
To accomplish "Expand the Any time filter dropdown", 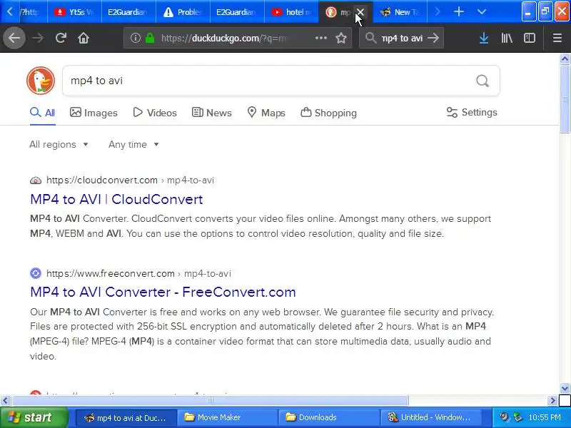I will pyautogui.click(x=133, y=145).
